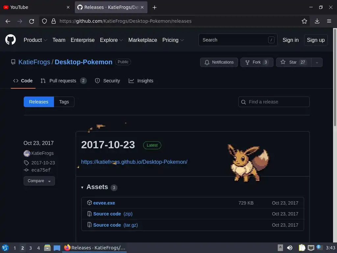Open the Desktop-Pokemon repository link

[83, 62]
